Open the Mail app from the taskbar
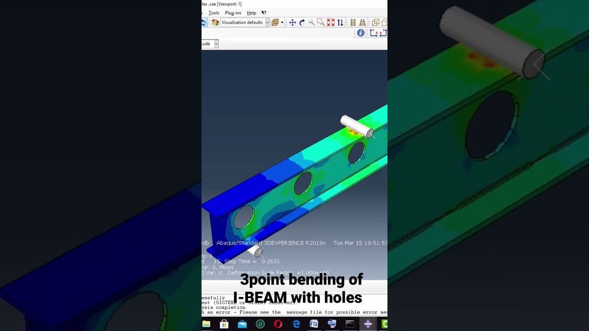This screenshot has height=331, width=589. 242,324
